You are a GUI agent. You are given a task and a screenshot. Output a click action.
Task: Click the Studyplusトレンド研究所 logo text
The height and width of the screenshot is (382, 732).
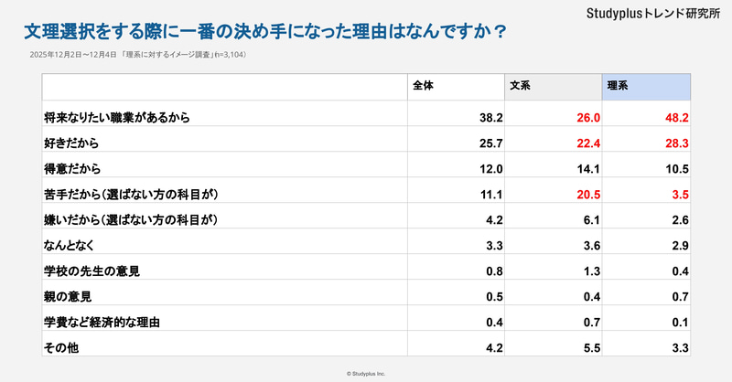click(x=652, y=14)
